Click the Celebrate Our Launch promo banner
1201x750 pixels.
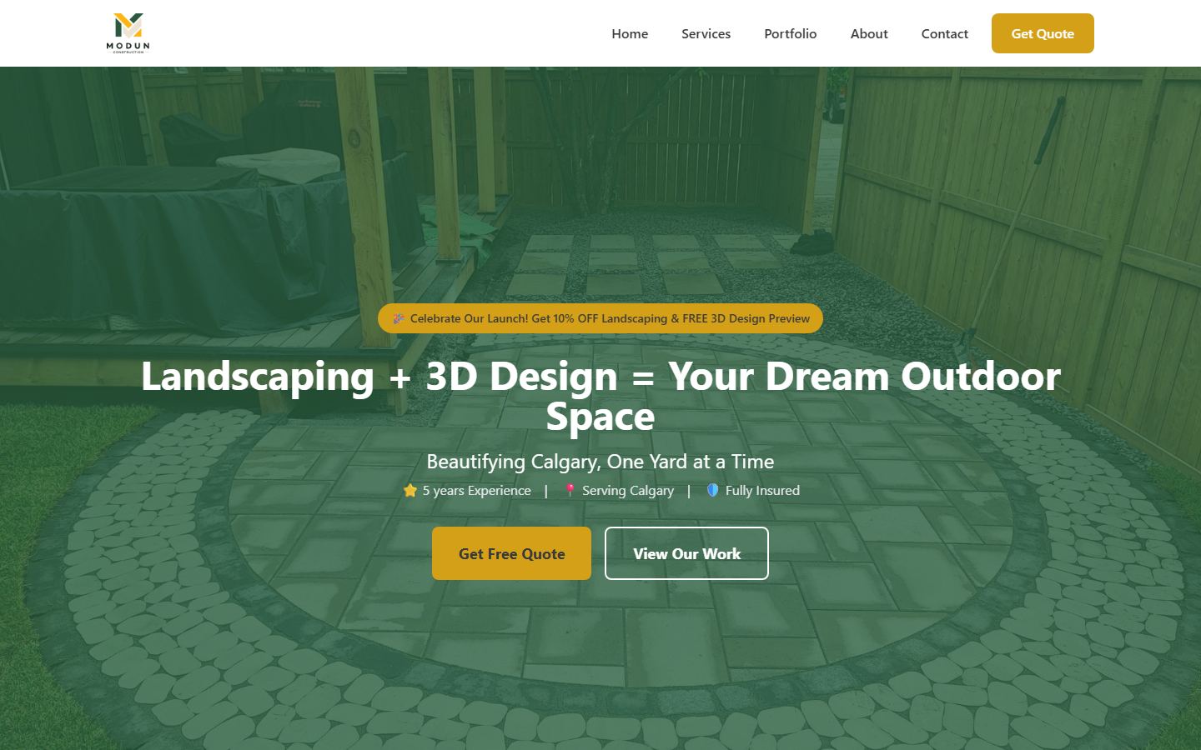tap(600, 318)
